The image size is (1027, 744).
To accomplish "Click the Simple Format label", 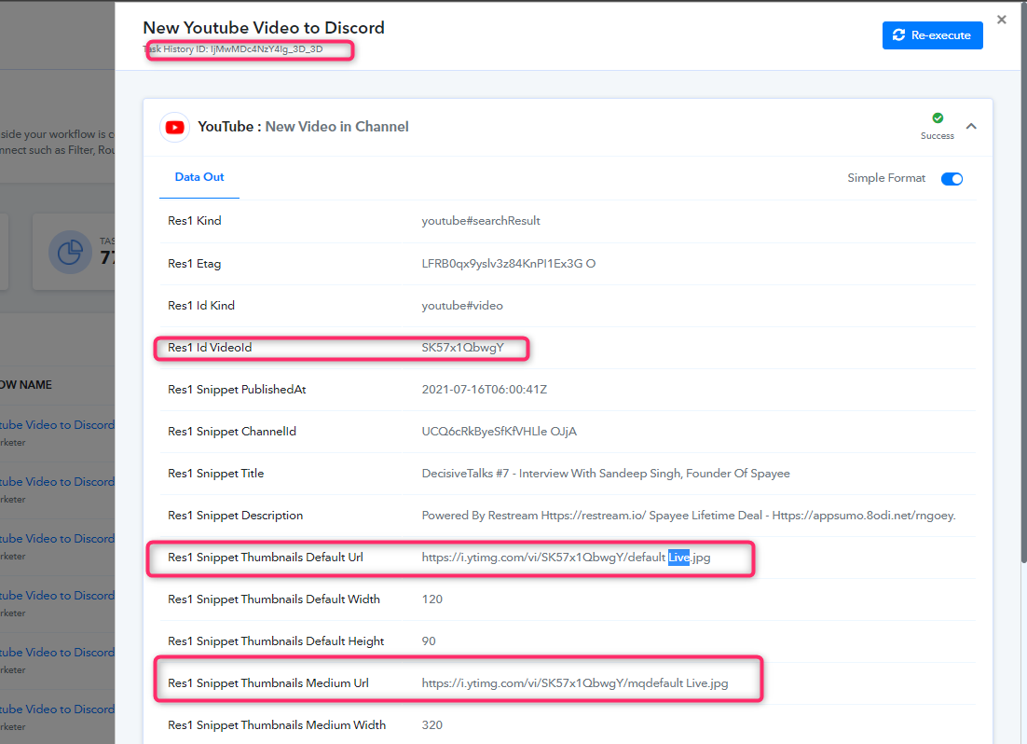I will pos(886,178).
